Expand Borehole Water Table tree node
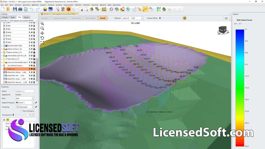The height and width of the screenshot is (149, 265). pyautogui.click(x=2, y=46)
